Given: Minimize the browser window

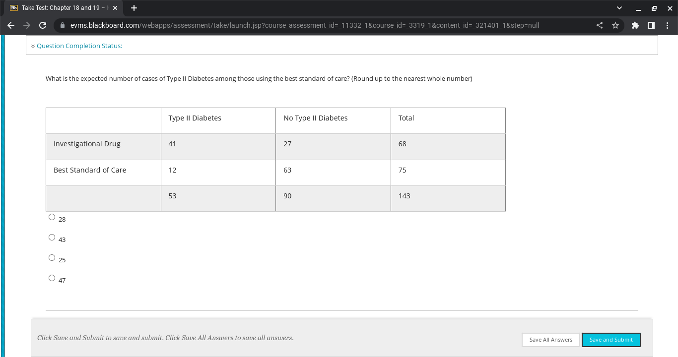Looking at the screenshot, I should pyautogui.click(x=638, y=8).
